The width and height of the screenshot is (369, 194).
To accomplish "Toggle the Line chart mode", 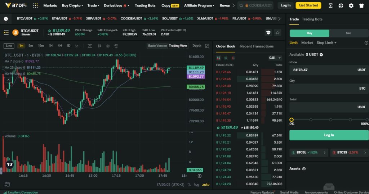I will [x=9, y=46].
